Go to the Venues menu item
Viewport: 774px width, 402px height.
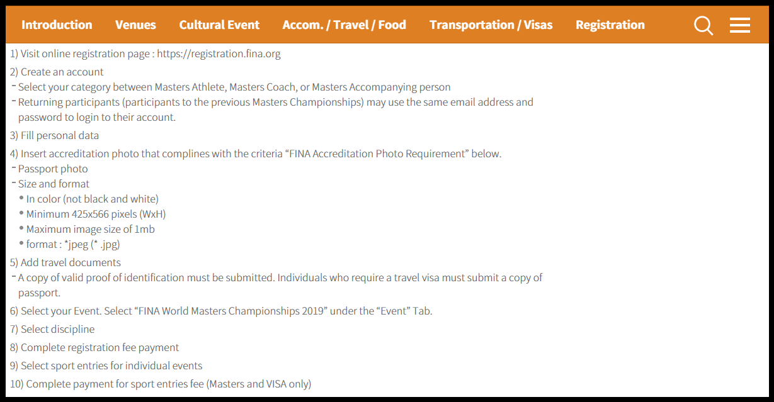pos(135,25)
